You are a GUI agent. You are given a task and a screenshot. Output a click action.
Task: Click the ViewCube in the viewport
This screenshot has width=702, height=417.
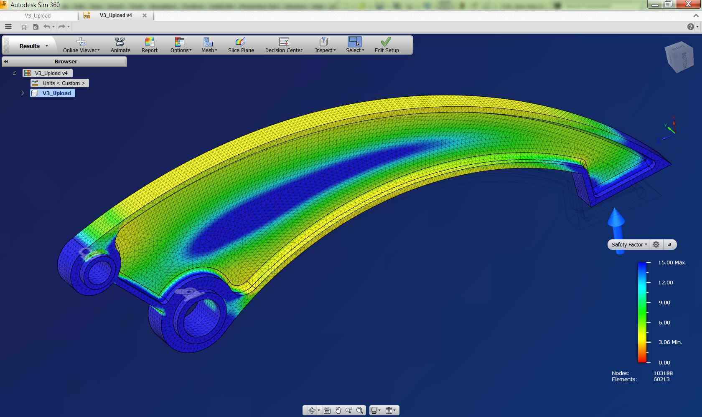679,57
